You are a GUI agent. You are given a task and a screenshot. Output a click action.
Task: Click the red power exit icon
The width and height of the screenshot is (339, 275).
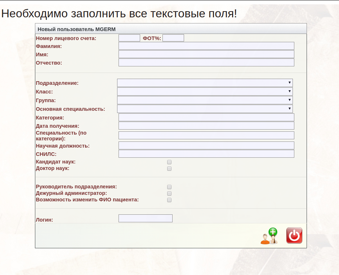[x=294, y=236]
